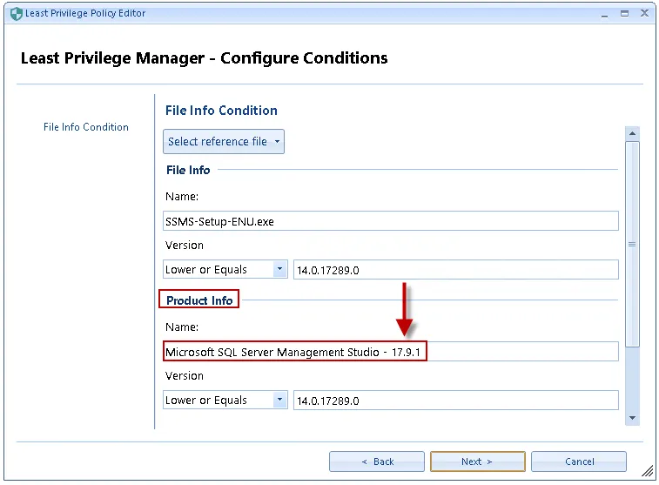Screen dimensions: 659x485
Task: Click the Product Info version number field
Action: (455, 401)
